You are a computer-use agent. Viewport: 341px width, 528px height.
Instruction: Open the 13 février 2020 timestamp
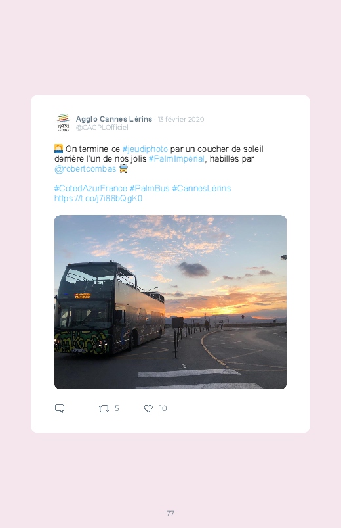181,119
